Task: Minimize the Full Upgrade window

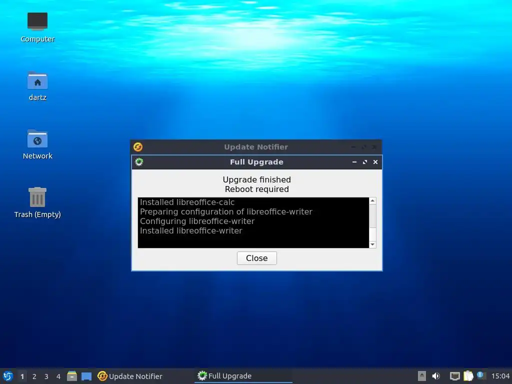Action: point(354,162)
